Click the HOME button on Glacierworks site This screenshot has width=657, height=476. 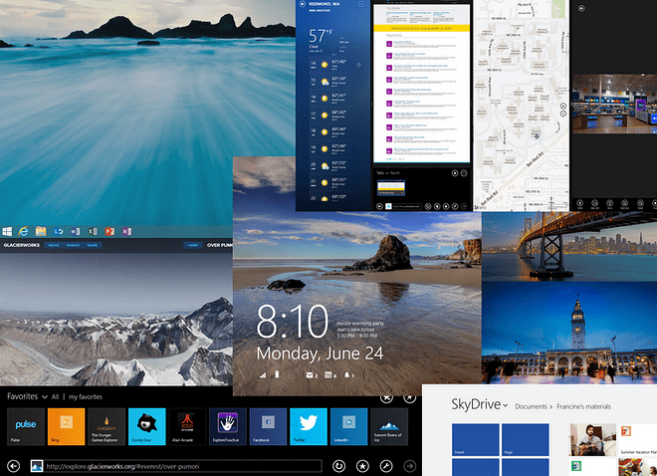[193, 245]
